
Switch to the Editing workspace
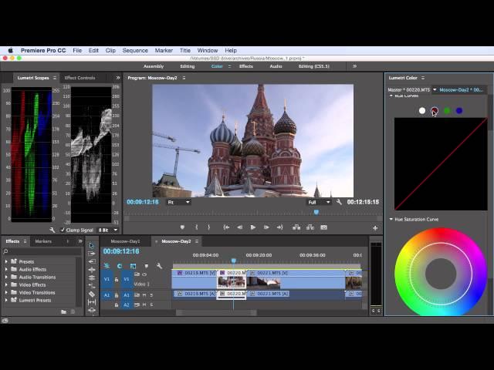pos(187,66)
